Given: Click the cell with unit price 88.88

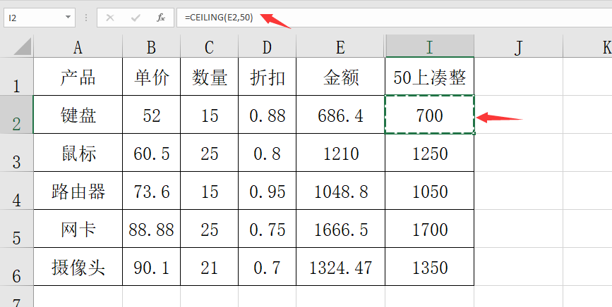Looking at the screenshot, I should click(152, 230).
